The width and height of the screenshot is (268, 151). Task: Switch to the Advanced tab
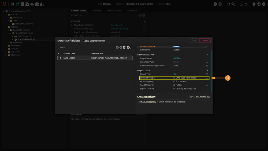point(132,11)
